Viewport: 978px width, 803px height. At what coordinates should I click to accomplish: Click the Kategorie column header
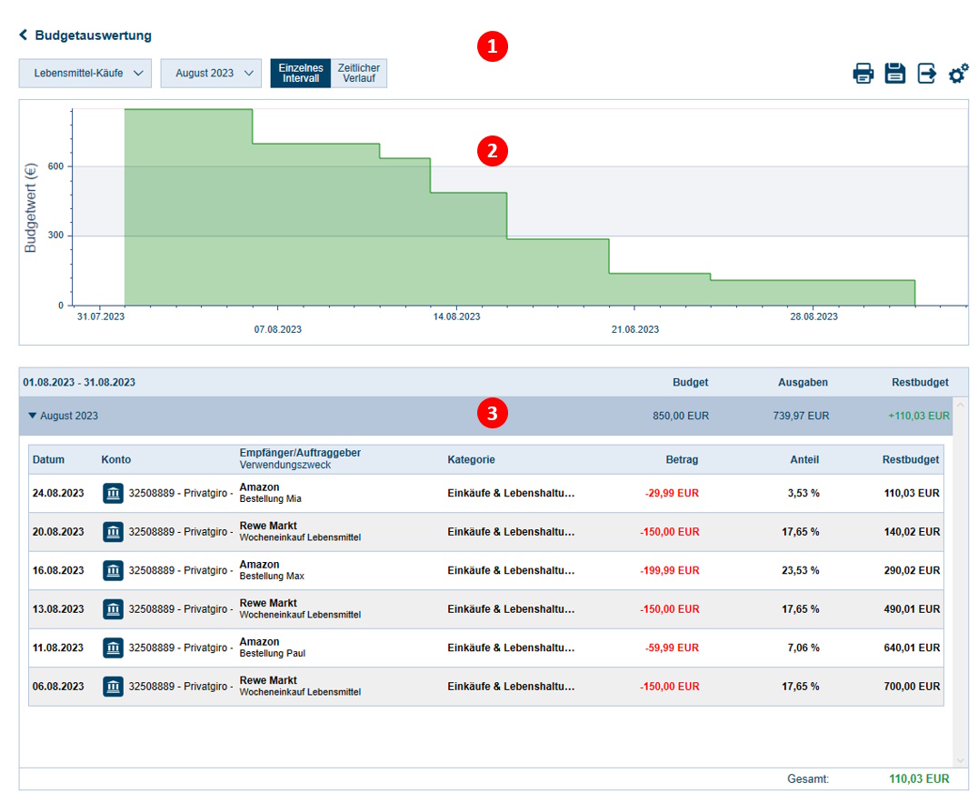point(471,460)
